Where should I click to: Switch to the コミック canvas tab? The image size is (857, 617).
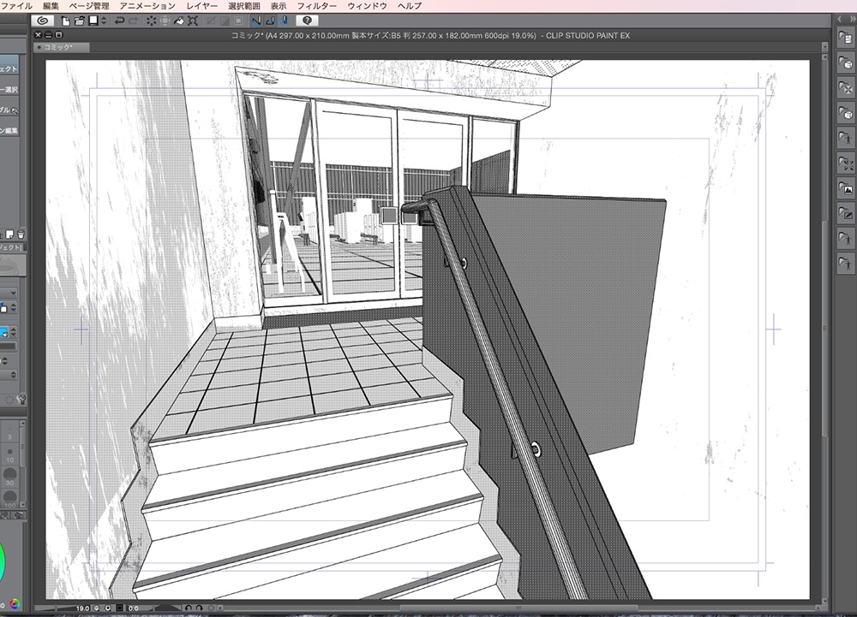60,48
